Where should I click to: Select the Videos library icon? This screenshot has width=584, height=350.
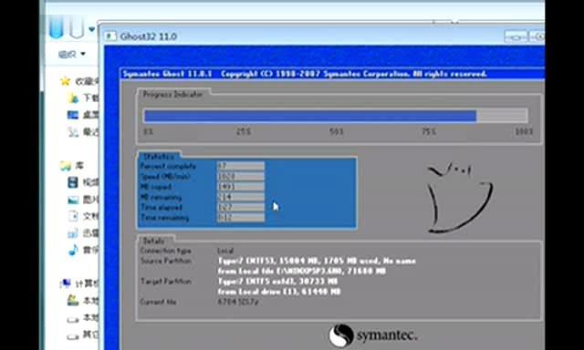click(x=73, y=182)
